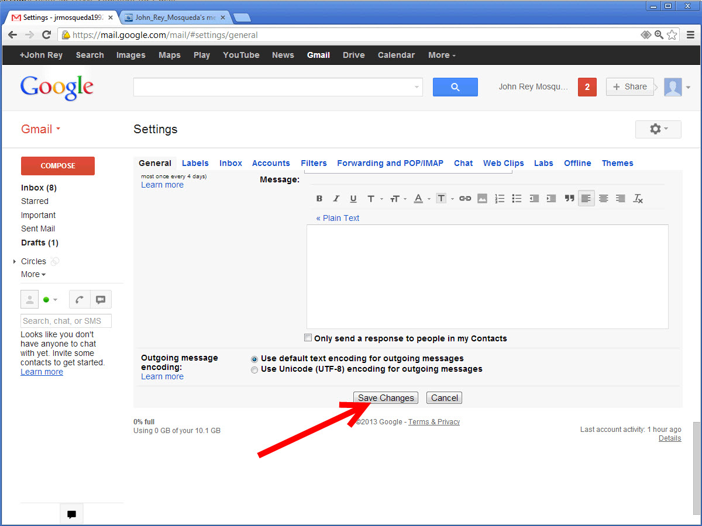Click the profile avatar picture

[673, 87]
